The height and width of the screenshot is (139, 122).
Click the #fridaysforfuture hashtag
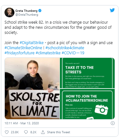pyautogui.click(x=20, y=53)
